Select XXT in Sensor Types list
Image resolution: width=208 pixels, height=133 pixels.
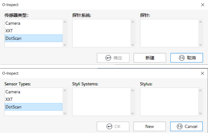click(33, 99)
